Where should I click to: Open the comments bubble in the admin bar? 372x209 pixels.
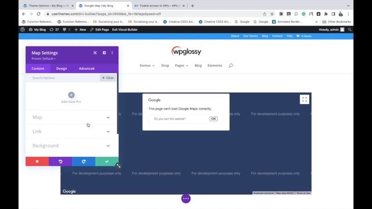(x=66, y=30)
